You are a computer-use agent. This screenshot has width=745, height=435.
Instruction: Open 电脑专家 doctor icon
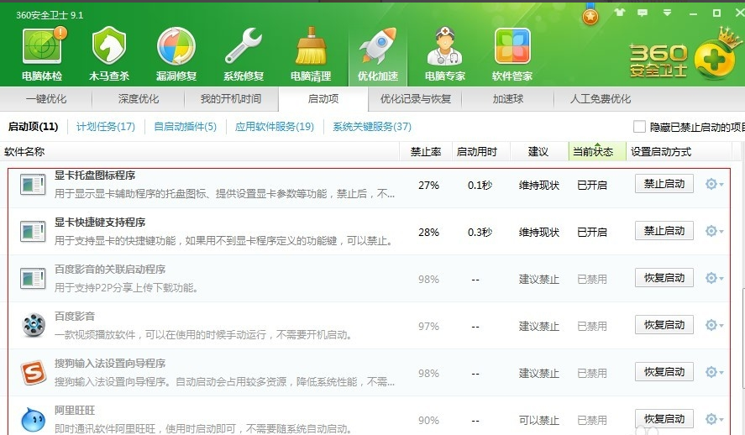tap(445, 48)
